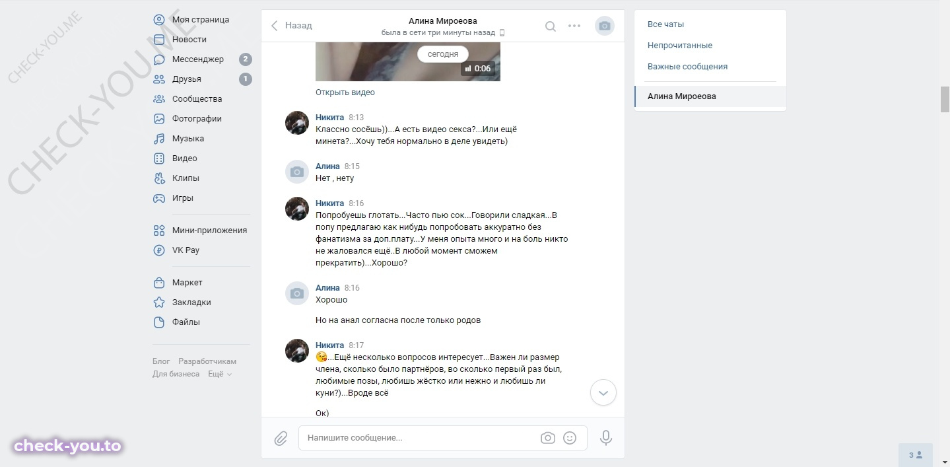Screen dimensions: 950x467
Task: Click the page scrollbar thumb
Action: [x=945, y=99]
